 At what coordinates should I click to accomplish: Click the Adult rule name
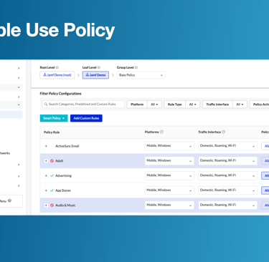coord(60,161)
